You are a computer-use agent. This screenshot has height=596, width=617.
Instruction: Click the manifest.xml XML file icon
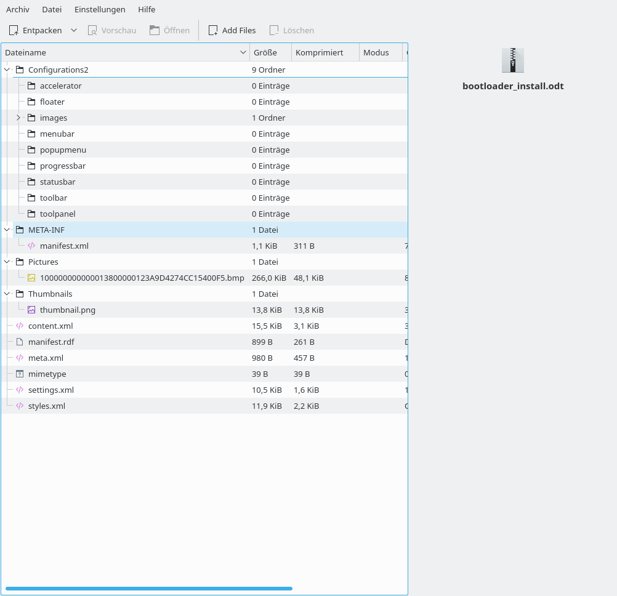[x=31, y=246]
